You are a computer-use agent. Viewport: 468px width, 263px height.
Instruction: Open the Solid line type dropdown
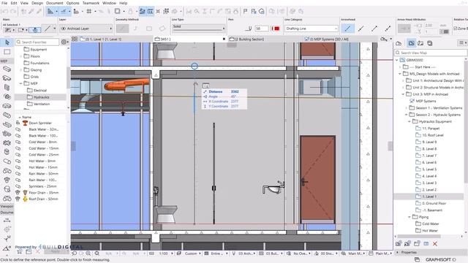click(198, 28)
